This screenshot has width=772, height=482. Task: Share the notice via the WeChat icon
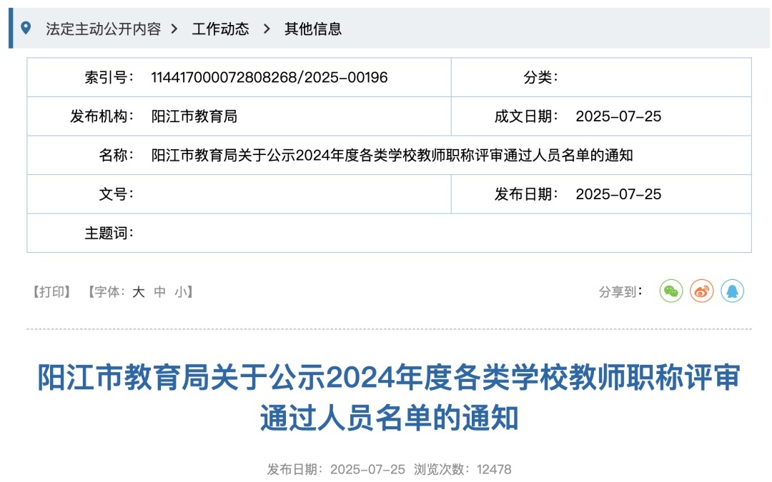pos(670,291)
